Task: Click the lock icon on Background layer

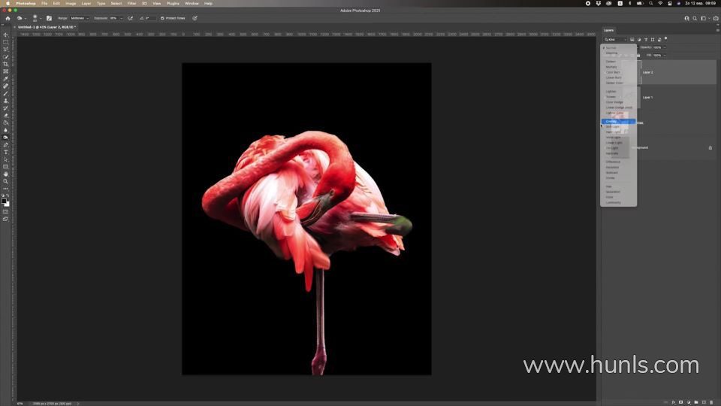Action: 710,147
